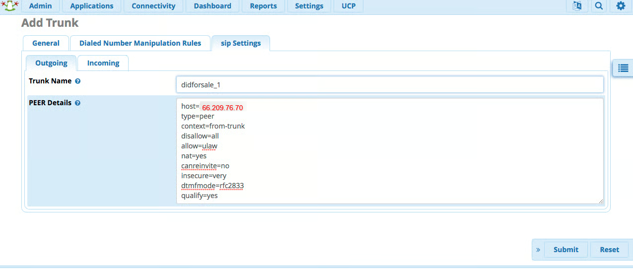Switch to the Incoming sub-tab
The height and width of the screenshot is (270, 633).
click(103, 63)
